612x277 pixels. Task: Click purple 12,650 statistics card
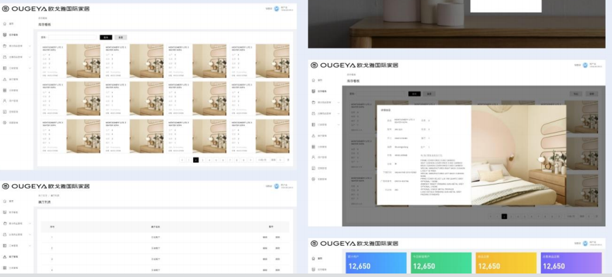click(x=571, y=263)
